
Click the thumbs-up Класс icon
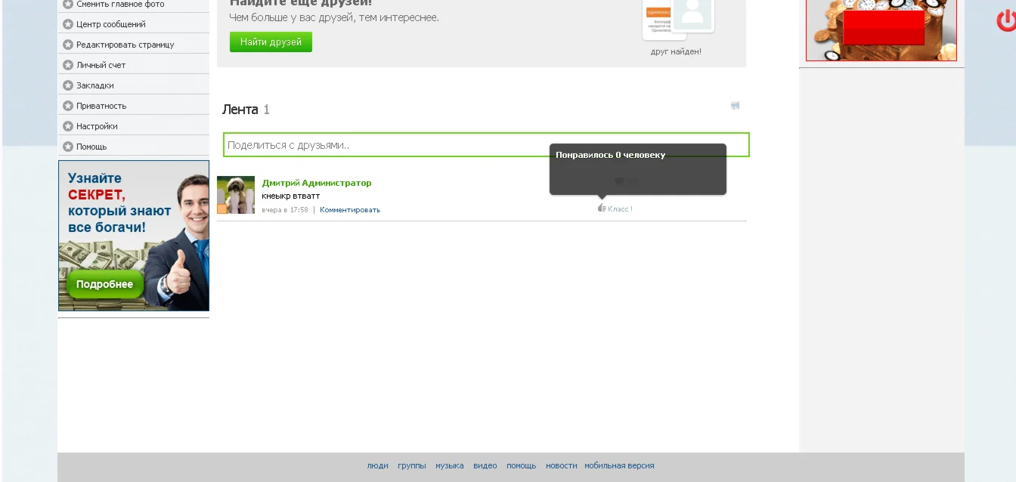[x=602, y=208]
